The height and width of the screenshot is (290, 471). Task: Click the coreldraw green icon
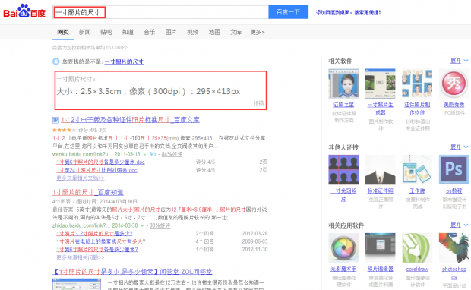pos(417,248)
